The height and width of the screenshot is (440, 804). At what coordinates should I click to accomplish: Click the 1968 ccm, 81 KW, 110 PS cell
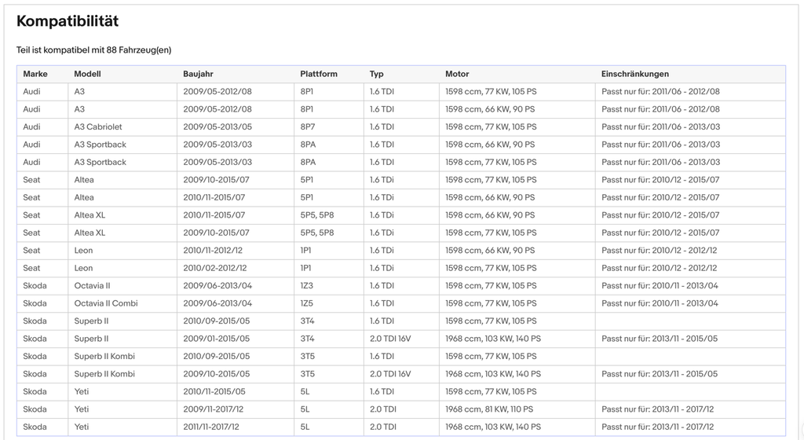tap(489, 409)
